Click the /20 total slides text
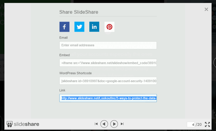The image size is (216, 131). 199,125
